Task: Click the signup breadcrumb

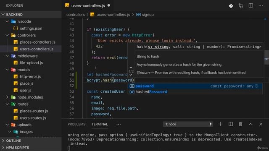Action: 148,15
